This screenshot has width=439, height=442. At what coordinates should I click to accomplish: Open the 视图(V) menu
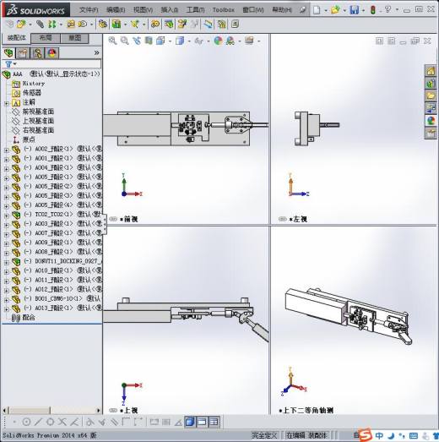[x=143, y=10]
